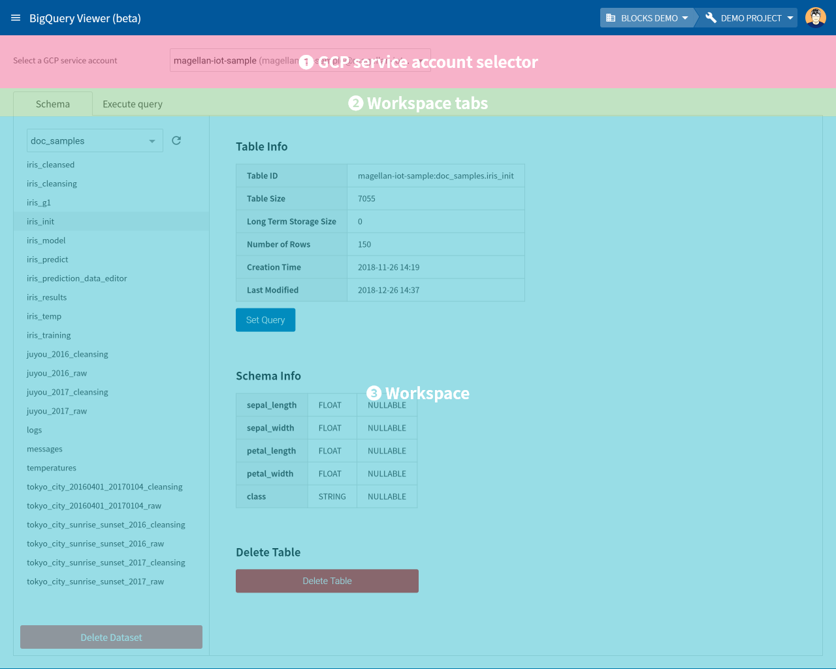
Task: Click the sepal_width schema field name
Action: click(x=270, y=428)
